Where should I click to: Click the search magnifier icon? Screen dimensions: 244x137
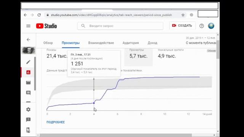point(83,26)
